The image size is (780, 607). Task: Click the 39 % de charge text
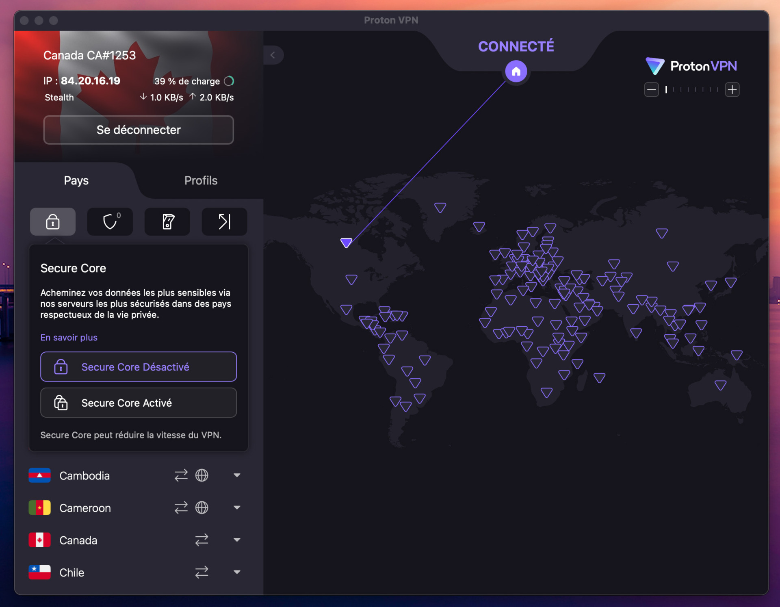coord(187,81)
